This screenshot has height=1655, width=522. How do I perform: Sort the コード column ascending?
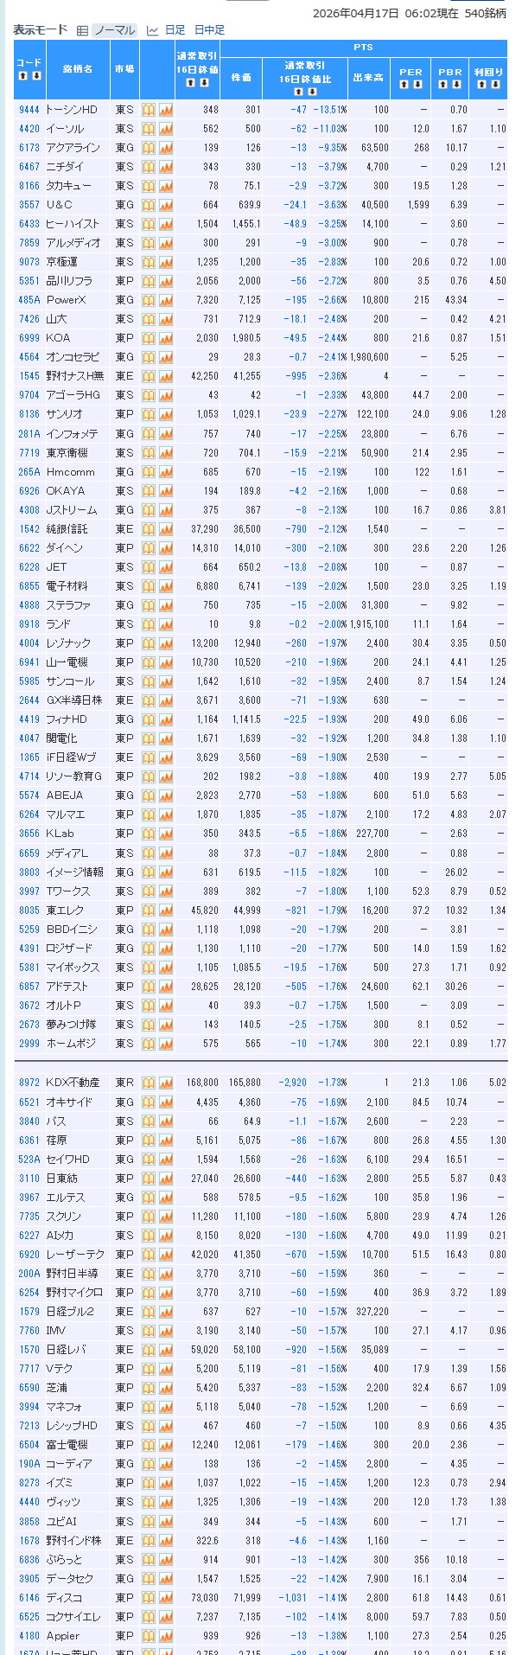coord(23,76)
